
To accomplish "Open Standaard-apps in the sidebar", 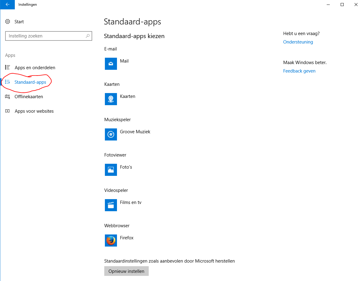I will [30, 82].
